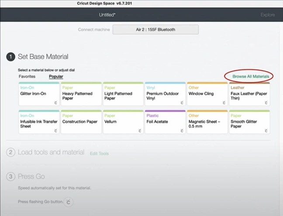Open the Browse All Materials link
The width and height of the screenshot is (283, 216).
tap(251, 76)
